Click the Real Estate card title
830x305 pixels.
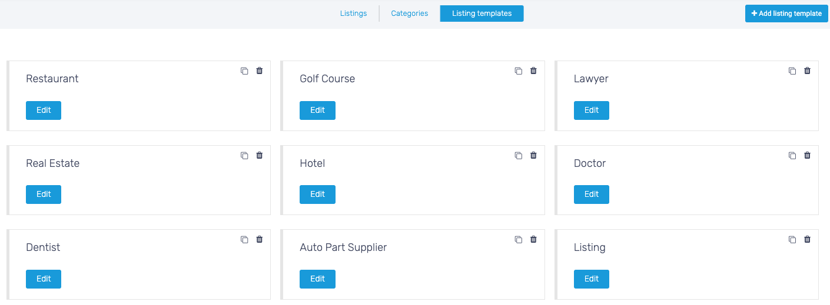(x=52, y=163)
